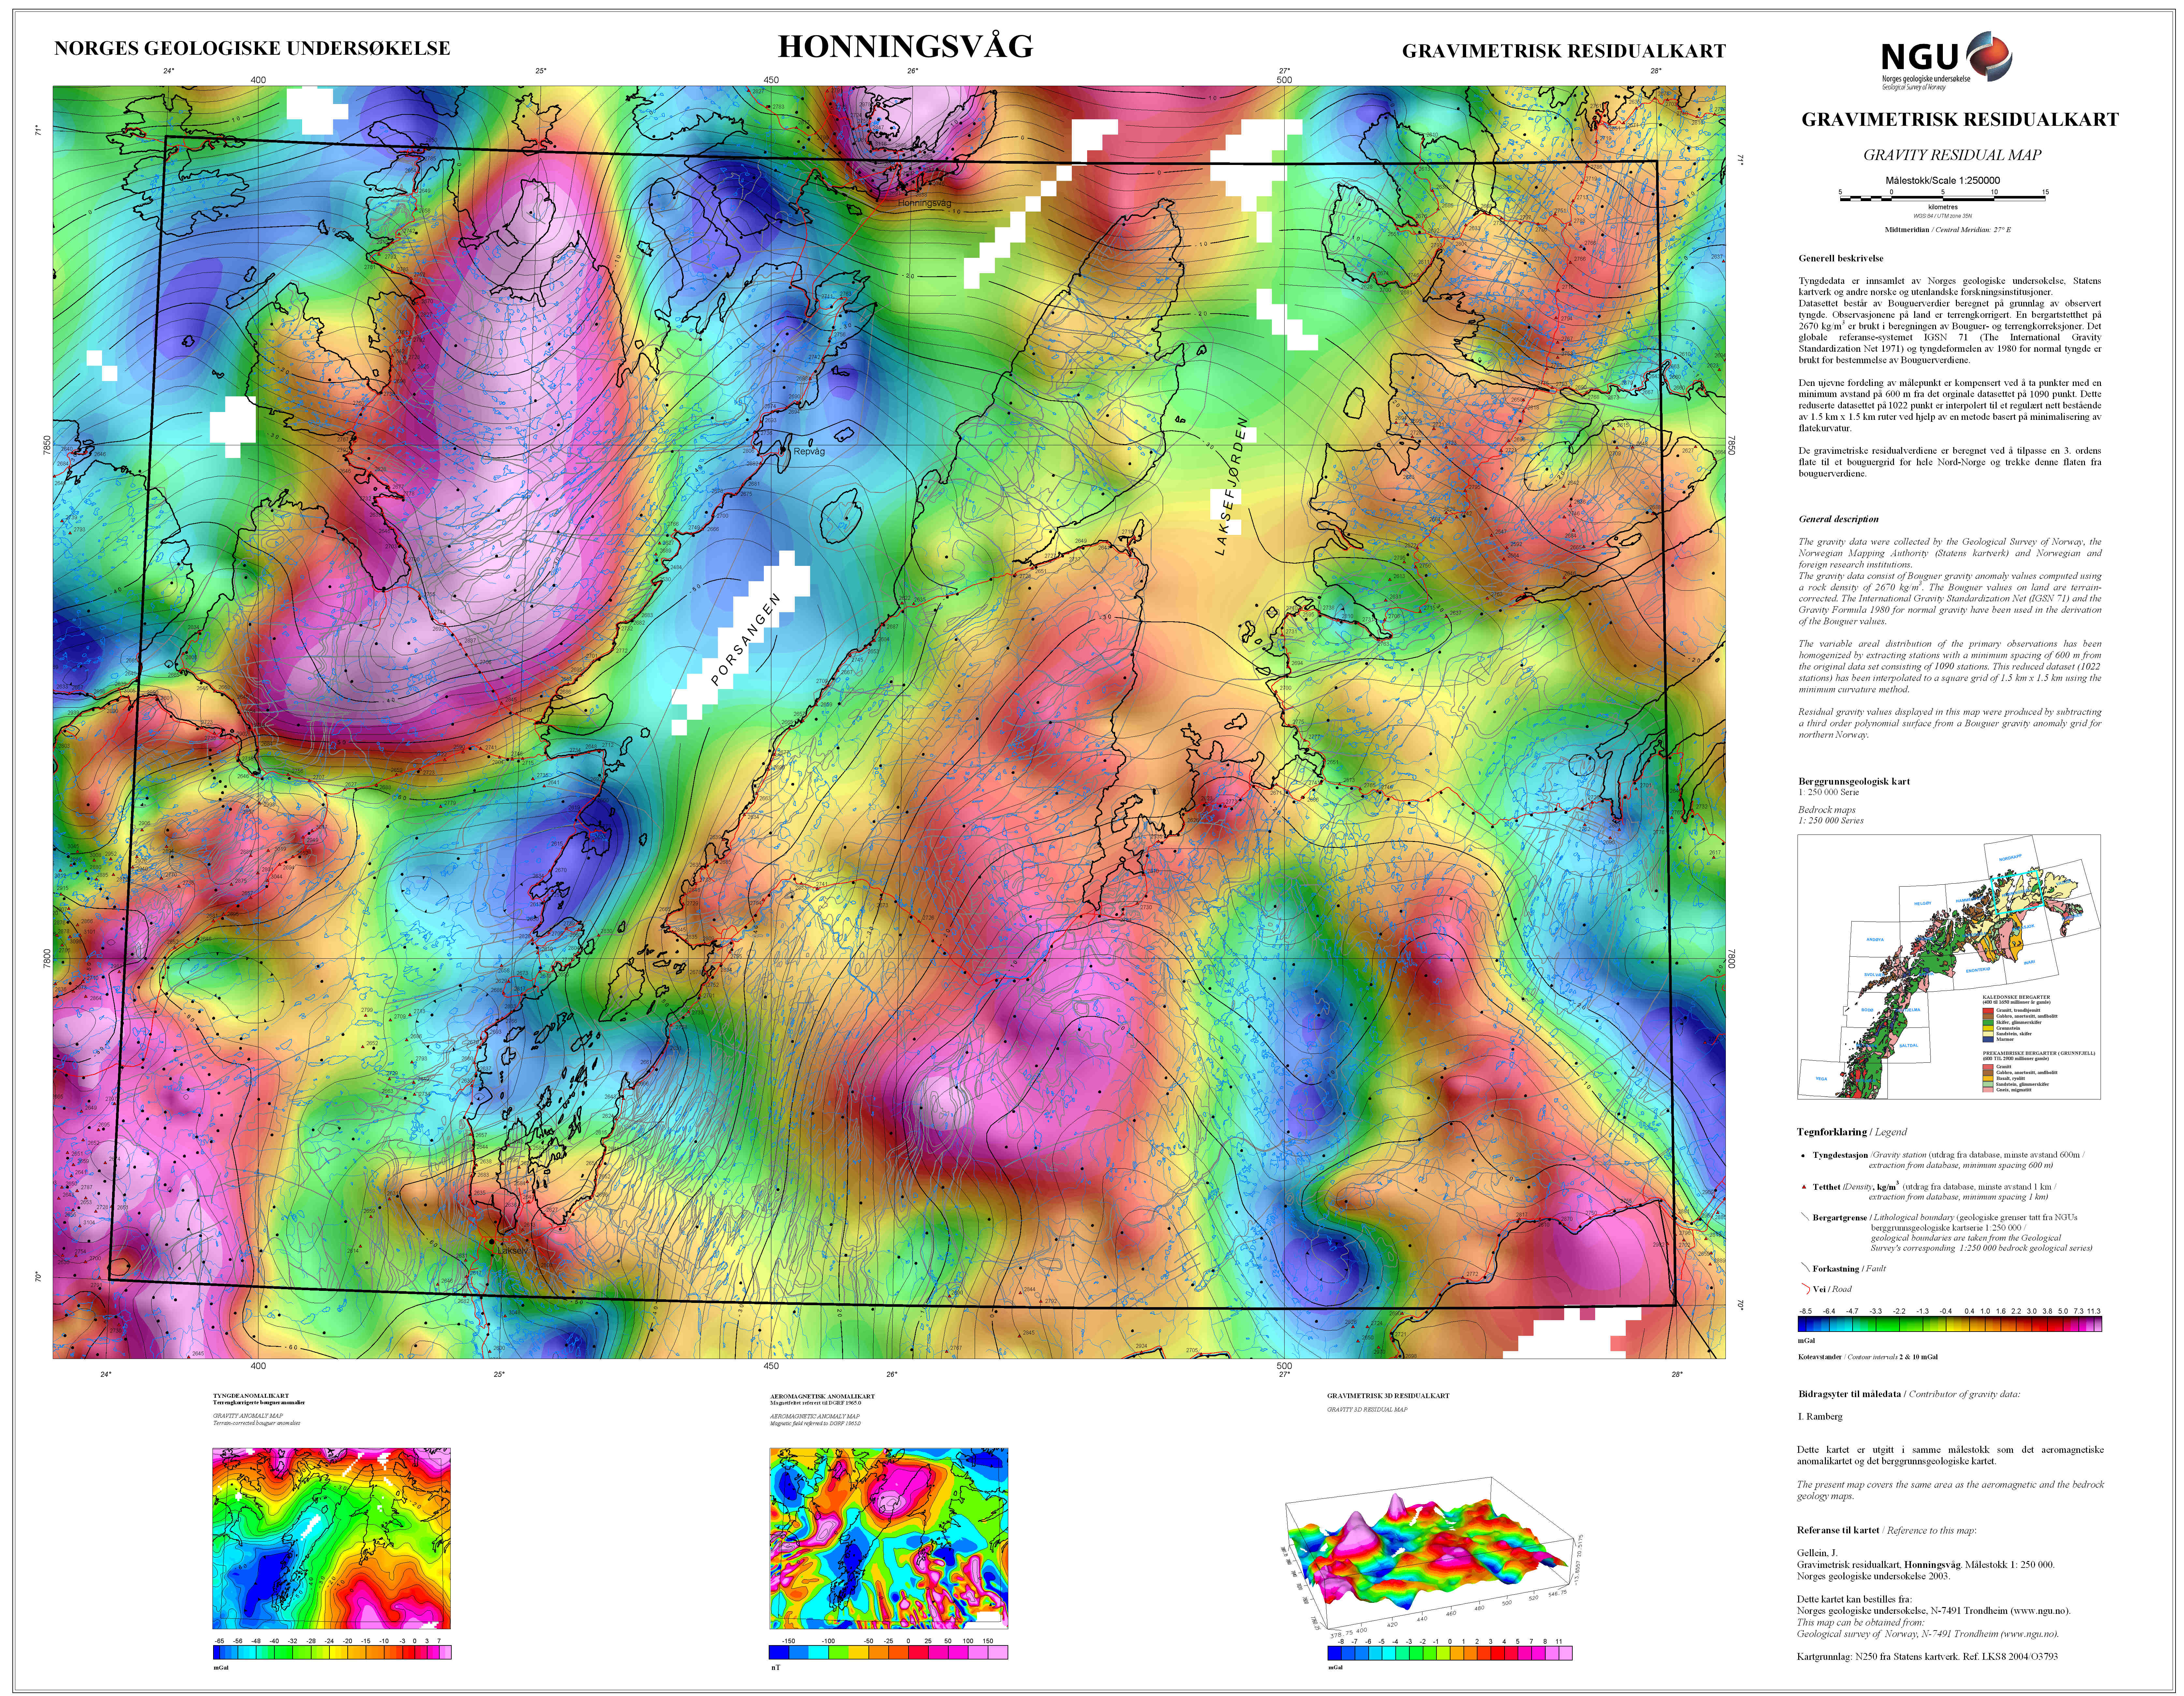Image resolution: width=2184 pixels, height=1696 pixels.
Task: Click the nT color bar under the aeromagnetic map
Action: (x=888, y=1652)
